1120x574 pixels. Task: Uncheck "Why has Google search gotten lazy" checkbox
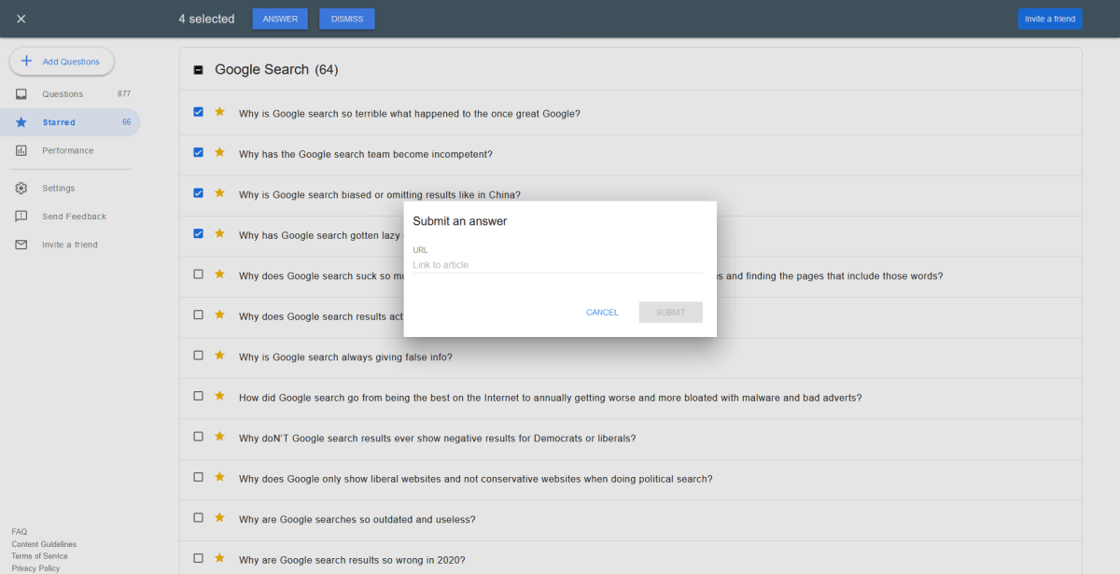click(x=198, y=233)
